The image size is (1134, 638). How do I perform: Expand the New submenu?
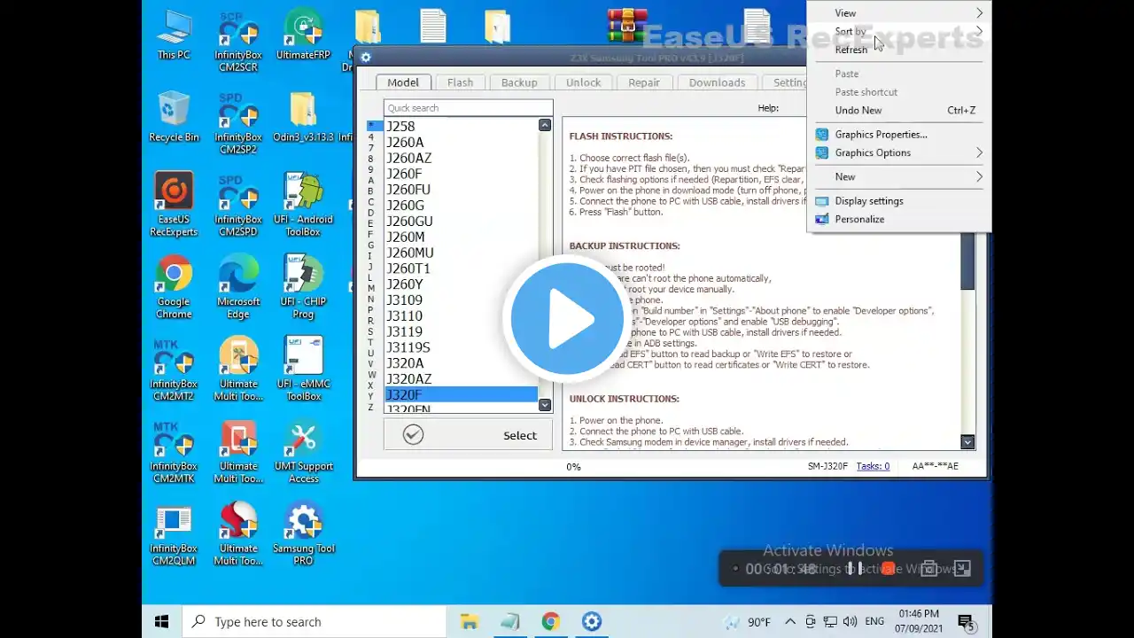[899, 176]
